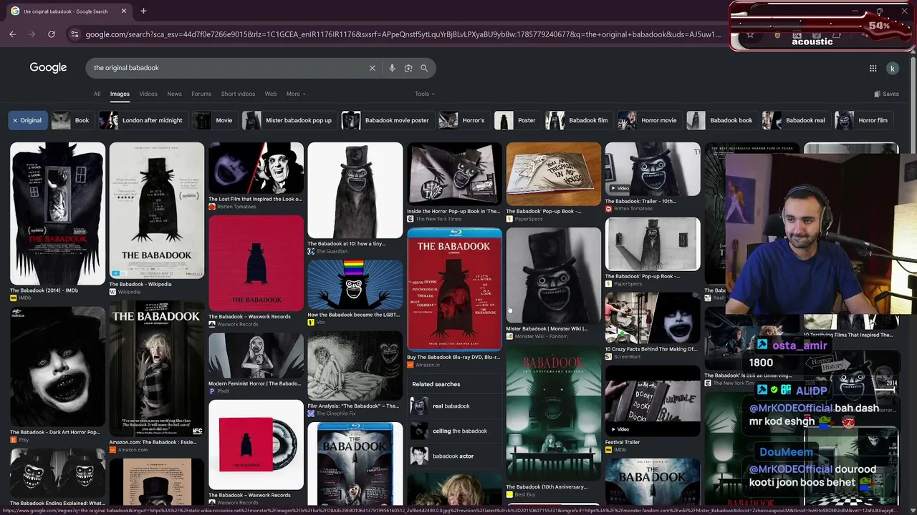The image size is (917, 515).
Task: Open the Web results tab
Action: (x=270, y=94)
